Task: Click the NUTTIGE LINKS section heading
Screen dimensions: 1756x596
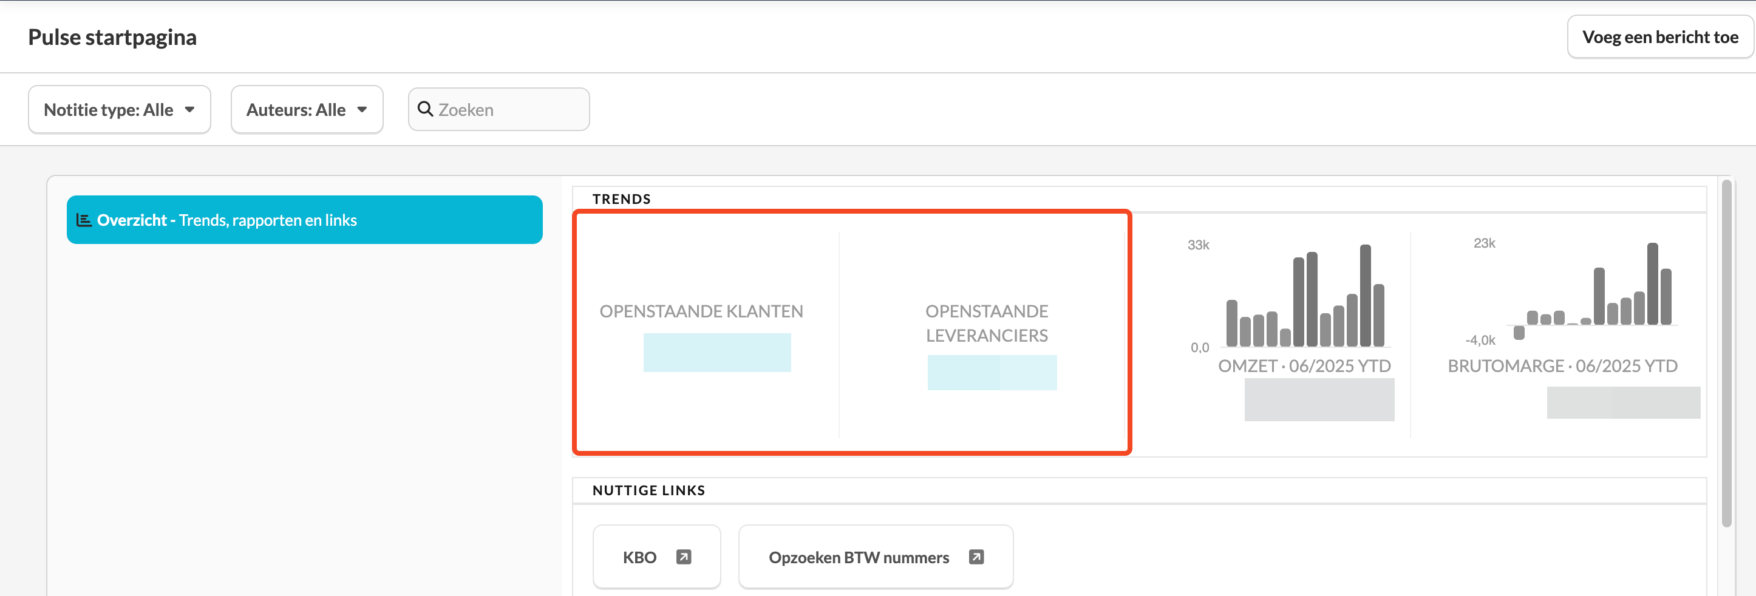Action: (x=648, y=490)
